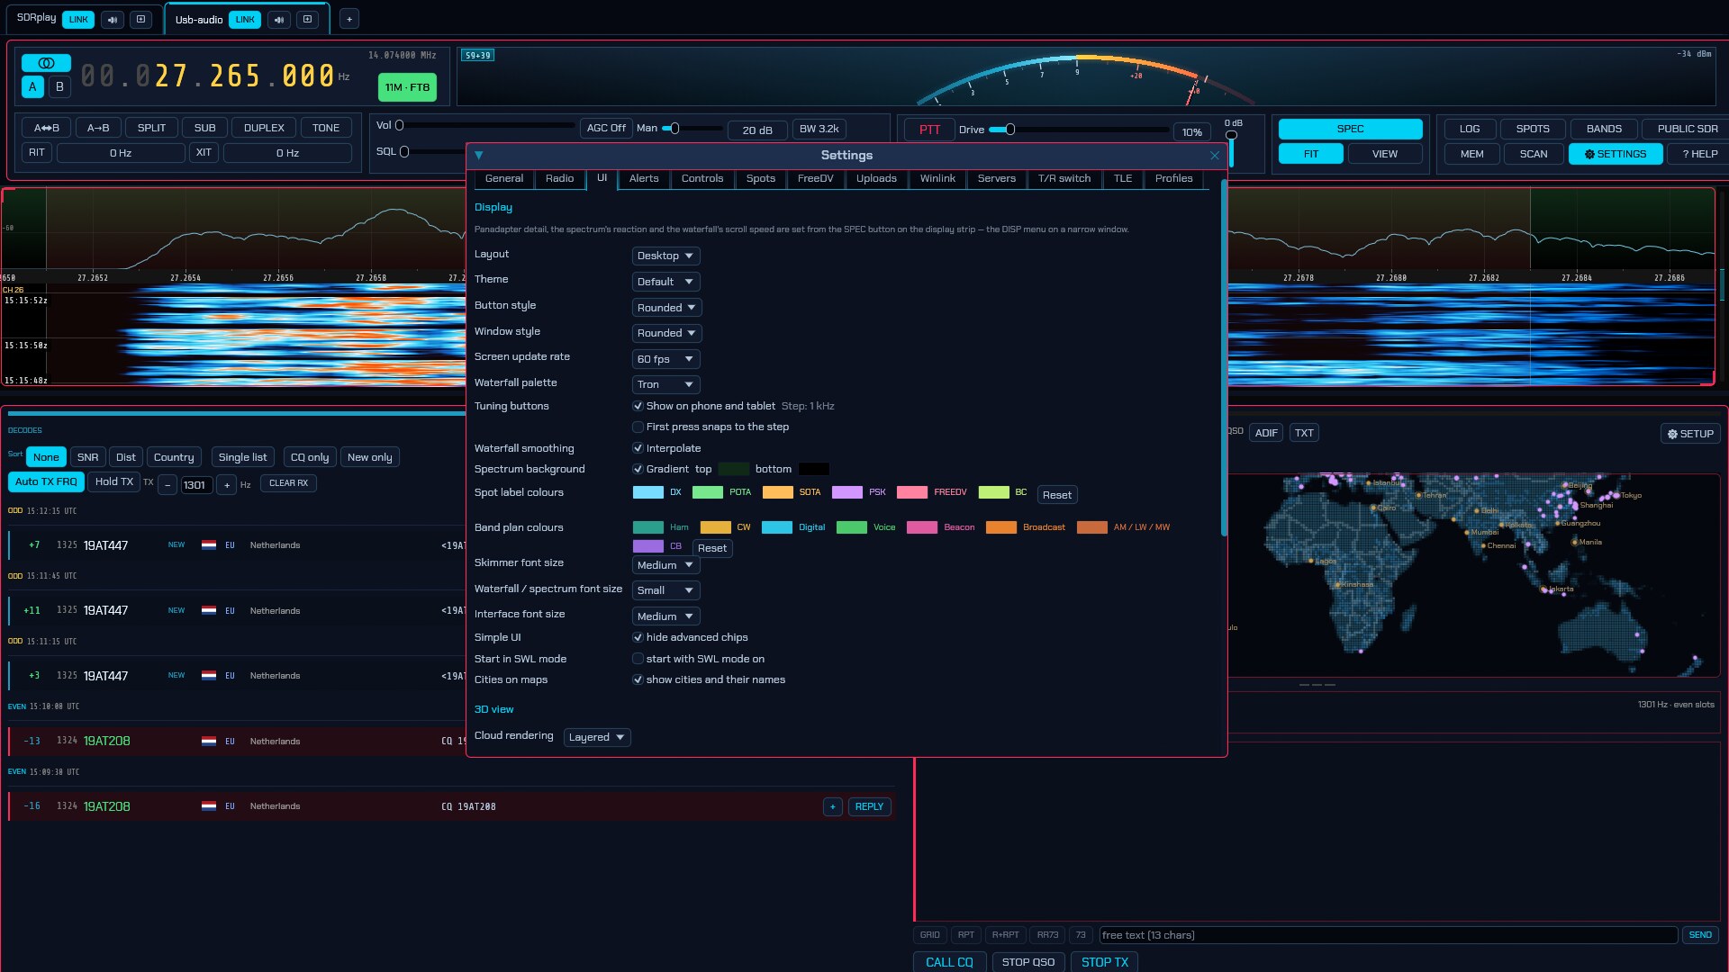Close the Settings dialog
Screen dimensions: 1729x972
pos(1215,156)
